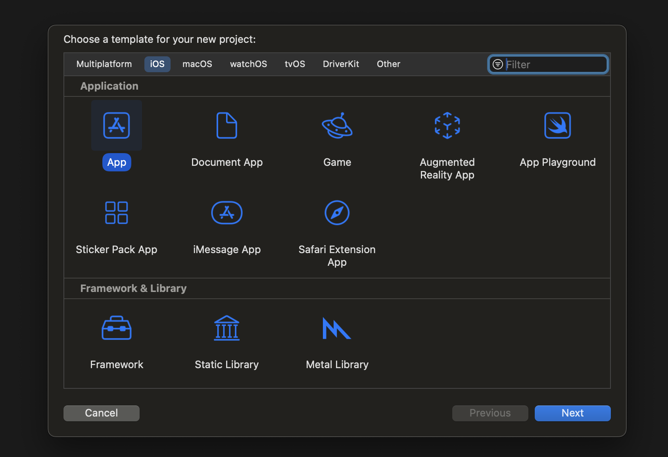Choose the App Playground Swift icon

558,125
